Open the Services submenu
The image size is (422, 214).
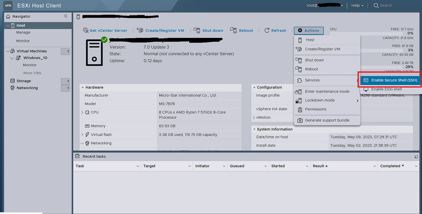coord(327,80)
